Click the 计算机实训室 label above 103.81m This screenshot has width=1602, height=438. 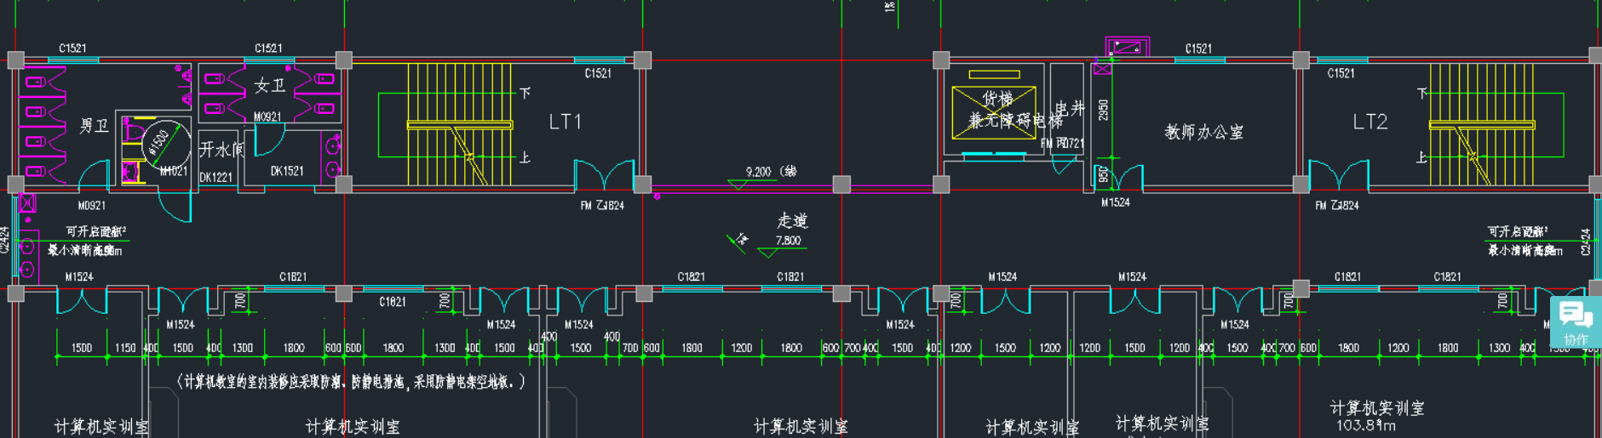click(1377, 408)
